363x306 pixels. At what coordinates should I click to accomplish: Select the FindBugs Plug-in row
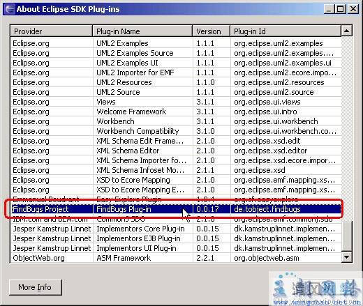pos(176,209)
